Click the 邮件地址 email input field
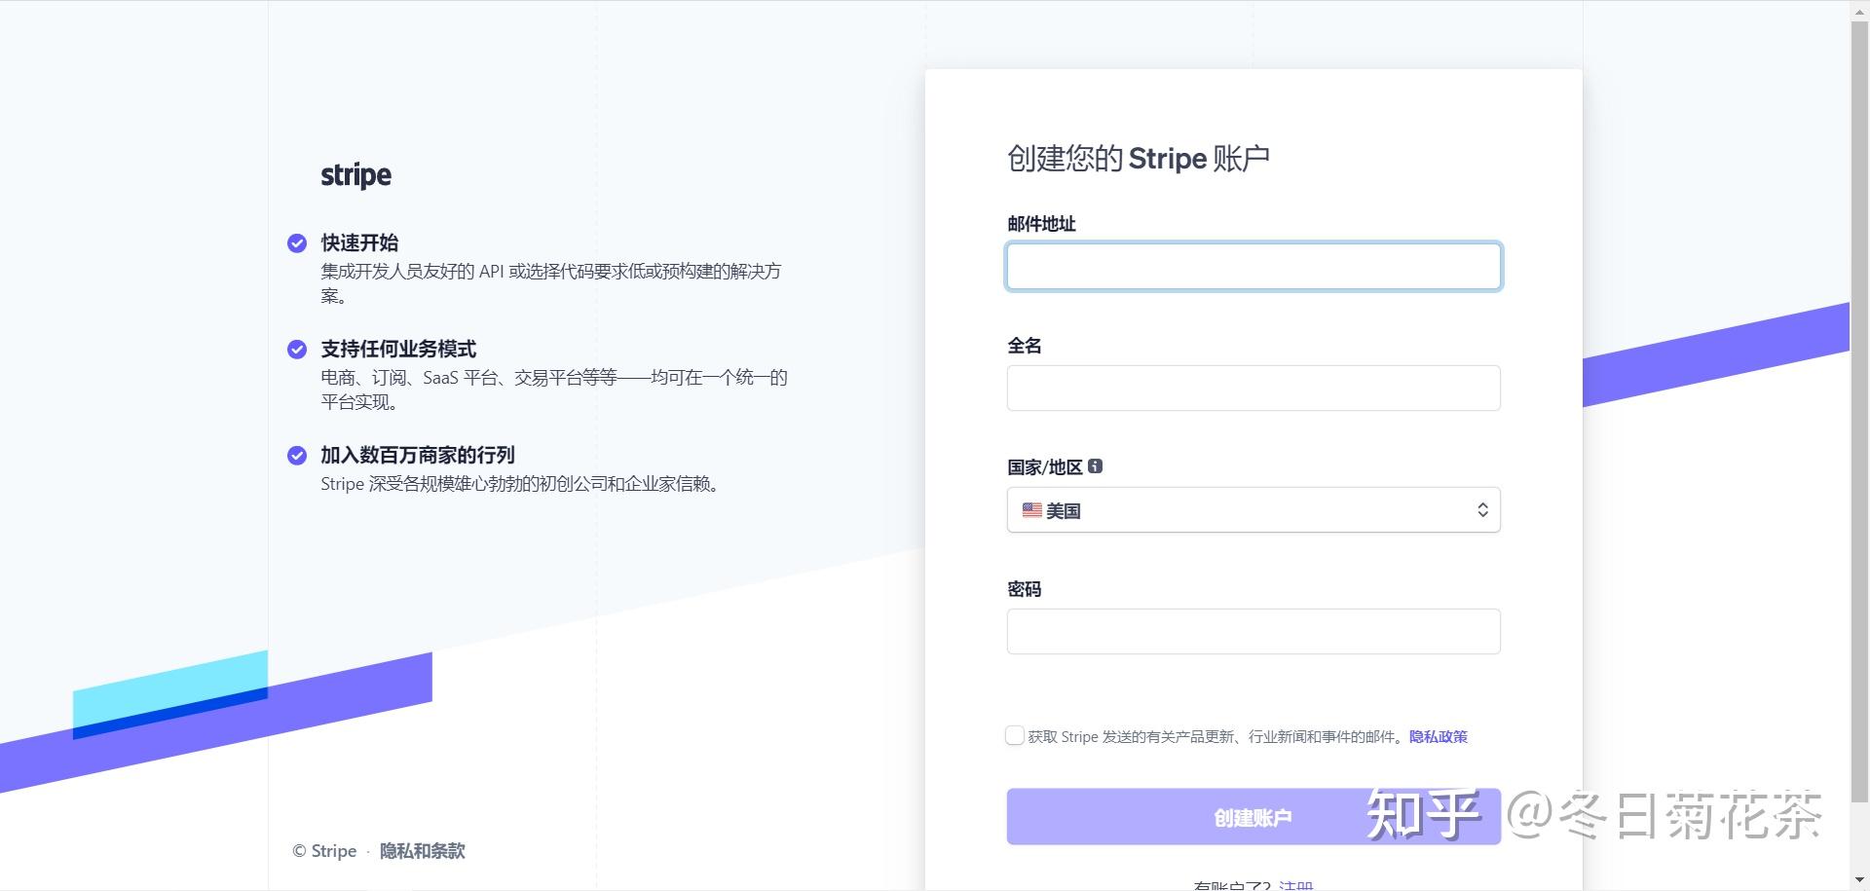Viewport: 1870px width, 891px height. click(1253, 266)
